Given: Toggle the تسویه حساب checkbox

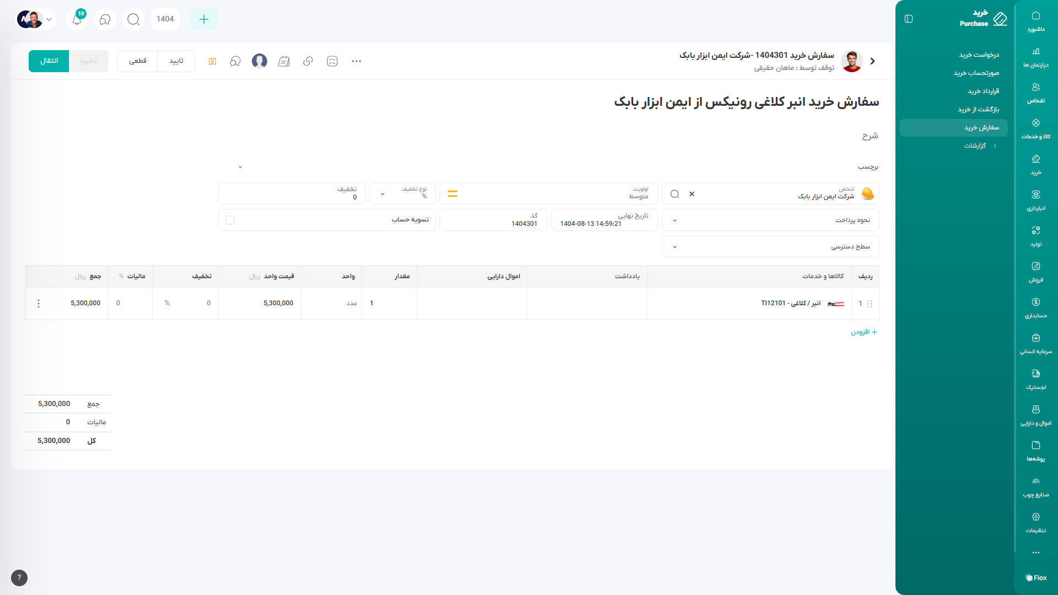Looking at the screenshot, I should click(230, 220).
